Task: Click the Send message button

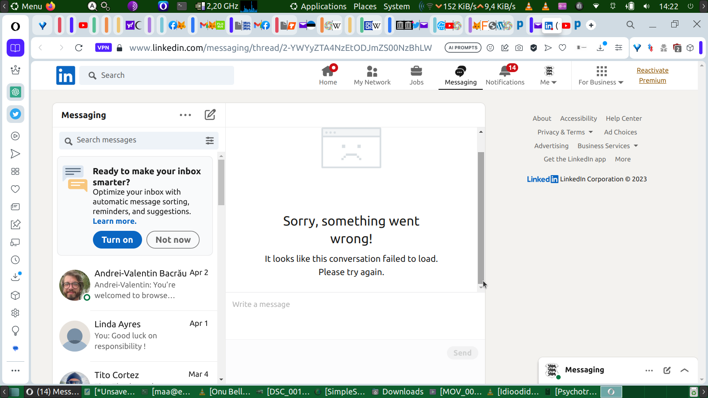Action: (x=462, y=353)
